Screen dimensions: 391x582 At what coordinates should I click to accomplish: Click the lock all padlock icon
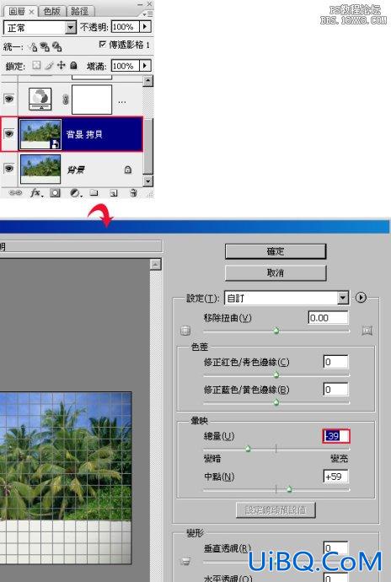pyautogui.click(x=73, y=66)
